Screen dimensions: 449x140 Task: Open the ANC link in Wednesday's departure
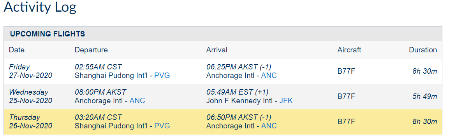pyautogui.click(x=137, y=101)
